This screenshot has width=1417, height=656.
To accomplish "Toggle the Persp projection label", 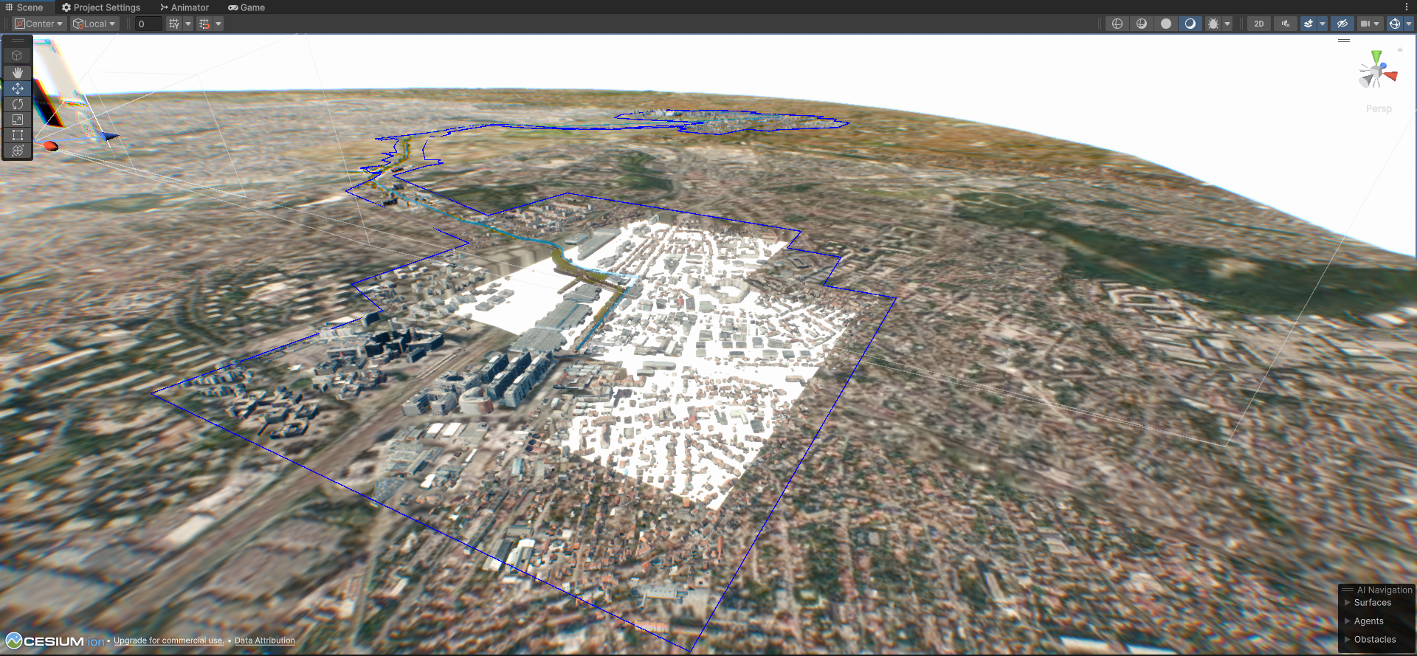I will pyautogui.click(x=1379, y=108).
